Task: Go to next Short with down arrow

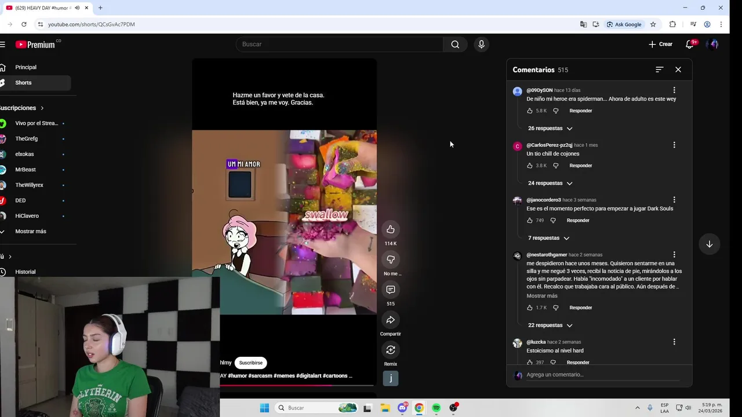Action: click(x=709, y=244)
